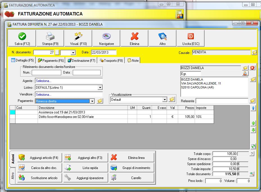Open the Visual. (F10) preview
The image size is (261, 192).
pyautogui.click(x=78, y=38)
